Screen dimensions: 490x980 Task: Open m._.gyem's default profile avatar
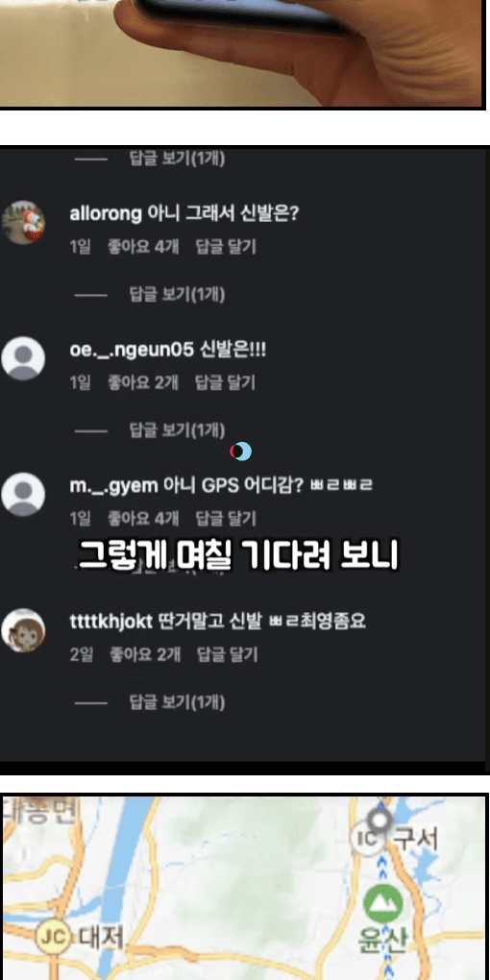pyautogui.click(x=23, y=495)
